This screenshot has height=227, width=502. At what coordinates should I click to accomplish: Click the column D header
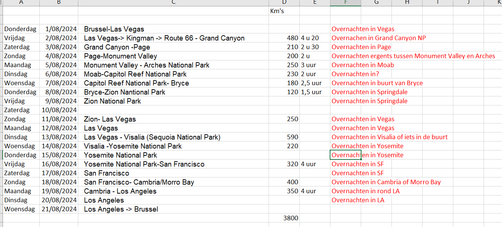pyautogui.click(x=284, y=3)
